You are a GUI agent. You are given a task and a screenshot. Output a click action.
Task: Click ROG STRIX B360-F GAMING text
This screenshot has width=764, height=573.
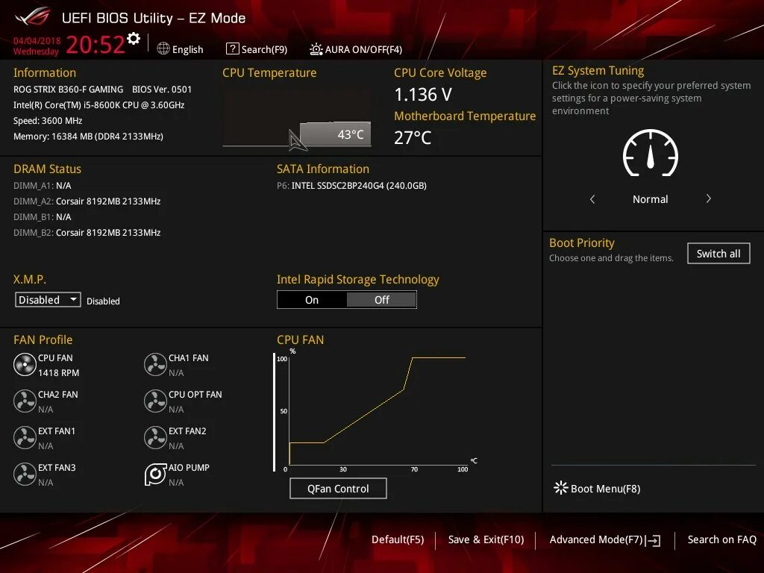point(68,90)
